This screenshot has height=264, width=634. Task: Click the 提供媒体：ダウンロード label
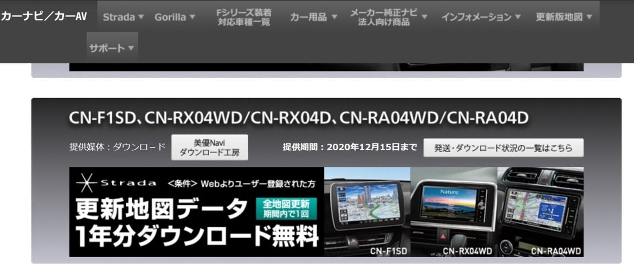pyautogui.click(x=118, y=147)
